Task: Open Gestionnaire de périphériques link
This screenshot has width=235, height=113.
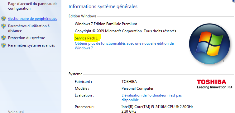Action: [x=32, y=19]
